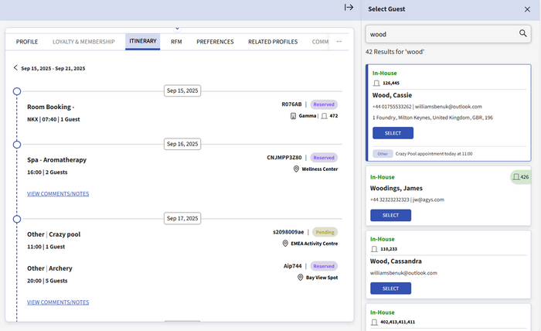The width and height of the screenshot is (541, 331).
Task: Collapse the header using the top chevron
Action: pos(178,28)
